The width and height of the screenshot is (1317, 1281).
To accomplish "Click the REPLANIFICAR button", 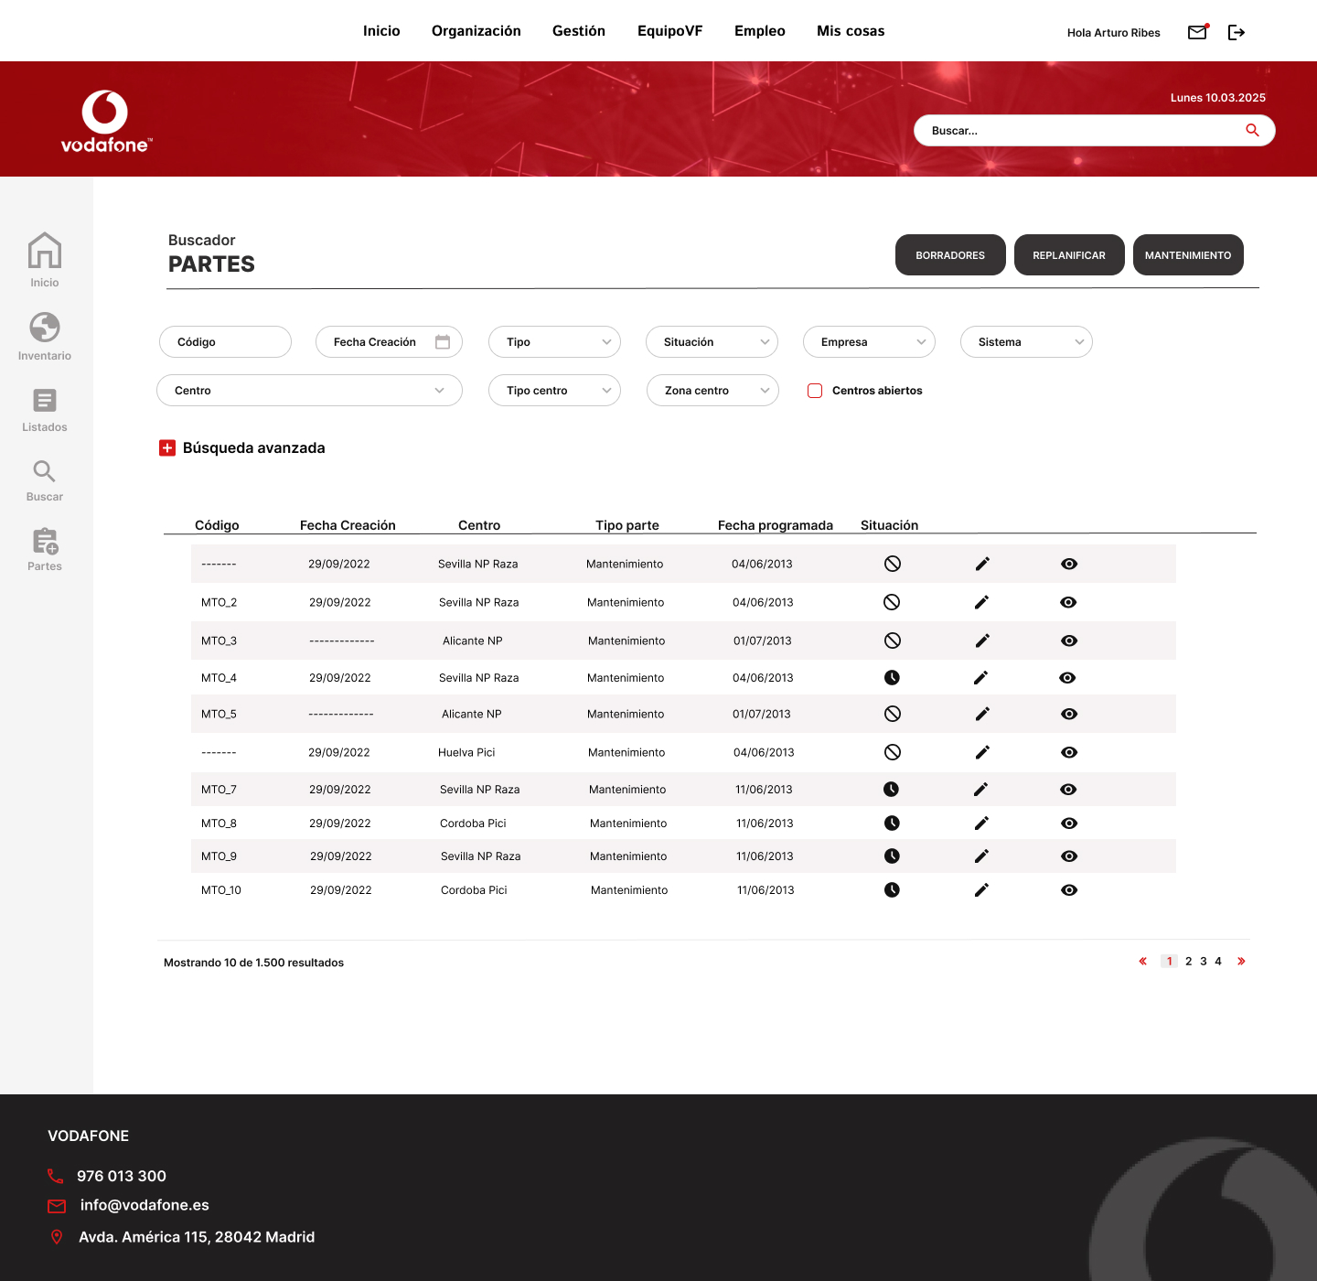I will coord(1069,254).
